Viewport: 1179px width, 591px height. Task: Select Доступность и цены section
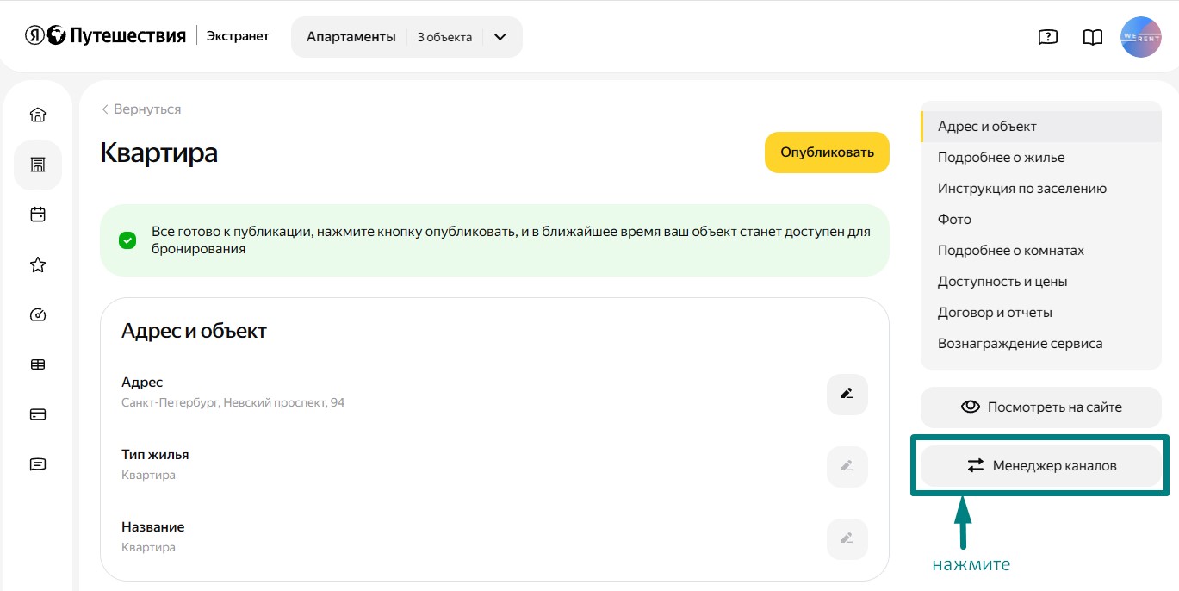(1002, 282)
